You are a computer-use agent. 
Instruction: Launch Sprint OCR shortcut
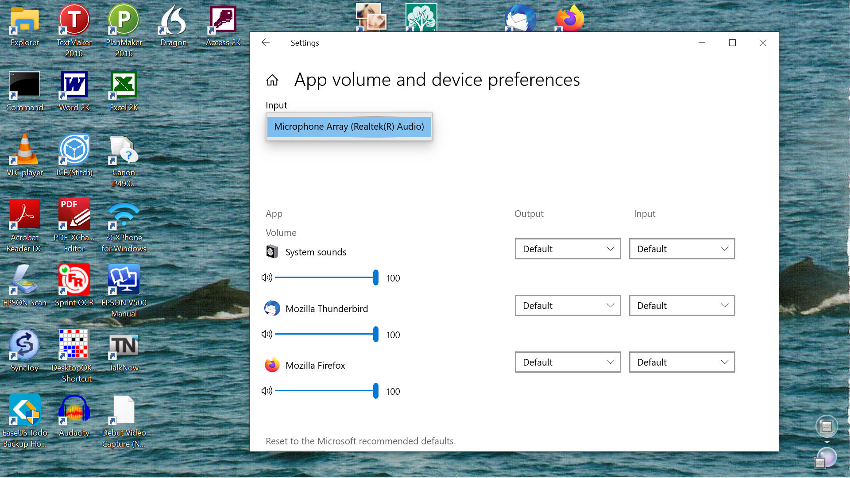click(74, 285)
